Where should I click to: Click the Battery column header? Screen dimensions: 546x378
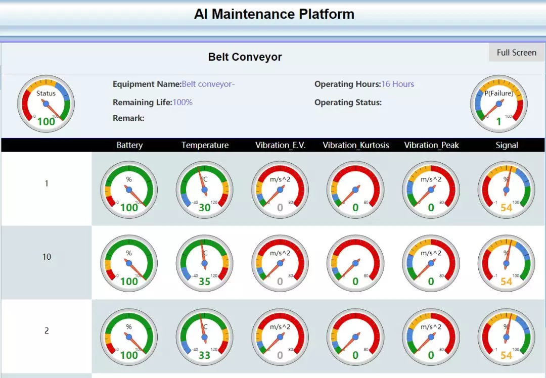(129, 145)
